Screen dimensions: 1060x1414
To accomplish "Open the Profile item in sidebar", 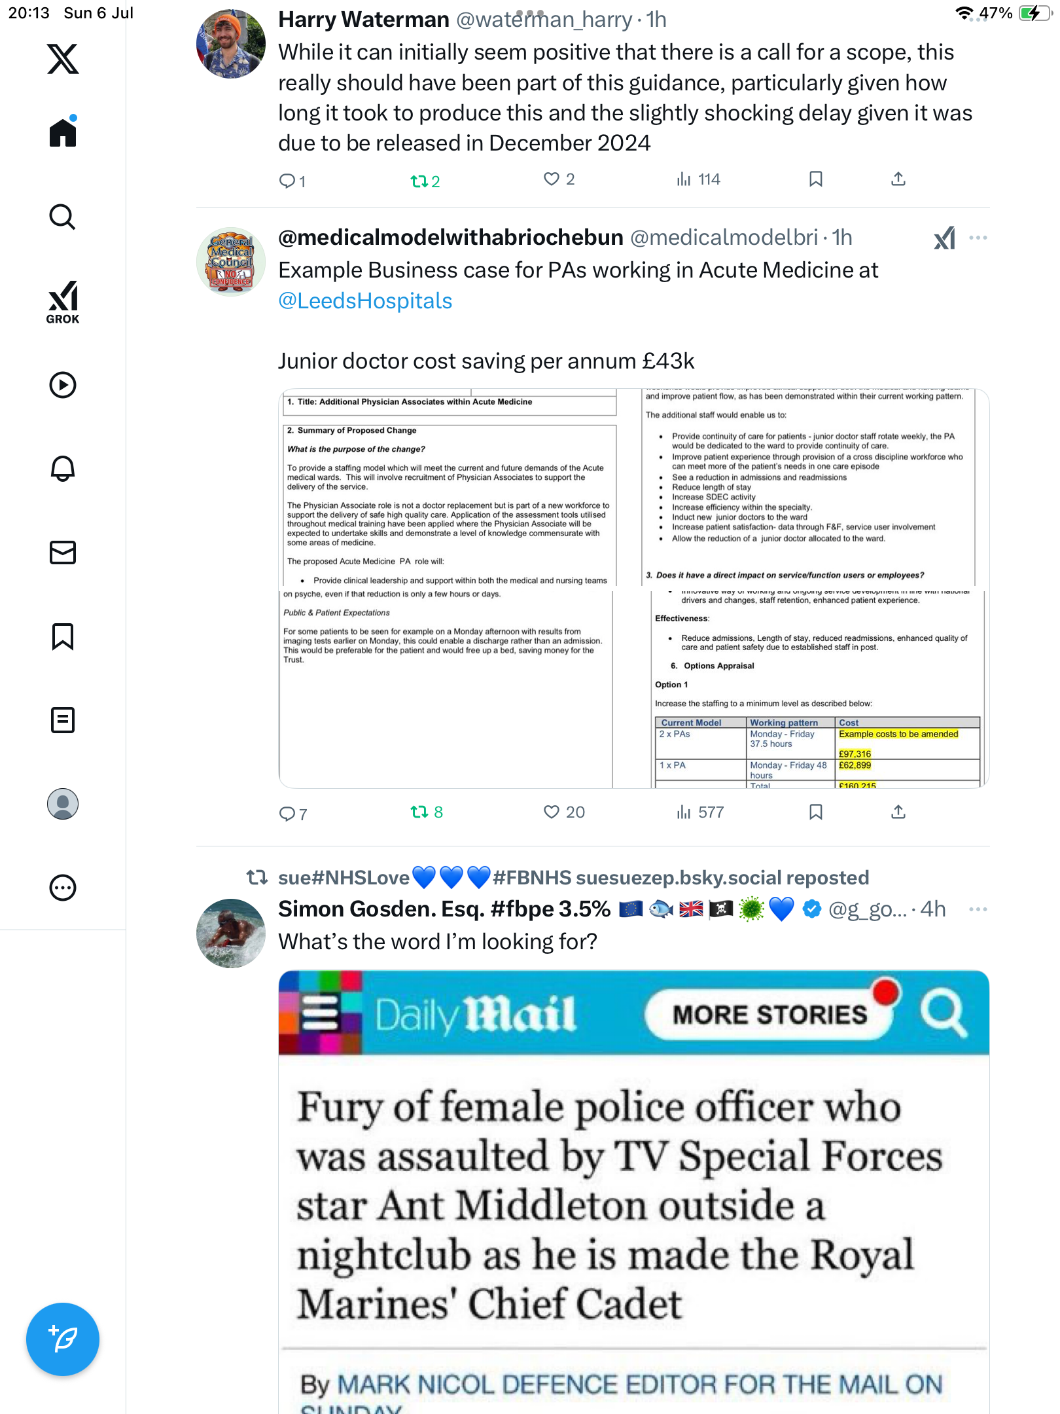I will point(63,804).
